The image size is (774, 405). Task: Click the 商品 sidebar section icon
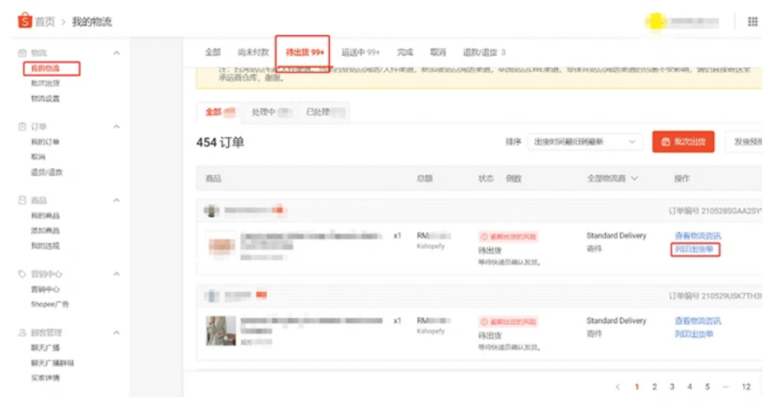click(22, 200)
